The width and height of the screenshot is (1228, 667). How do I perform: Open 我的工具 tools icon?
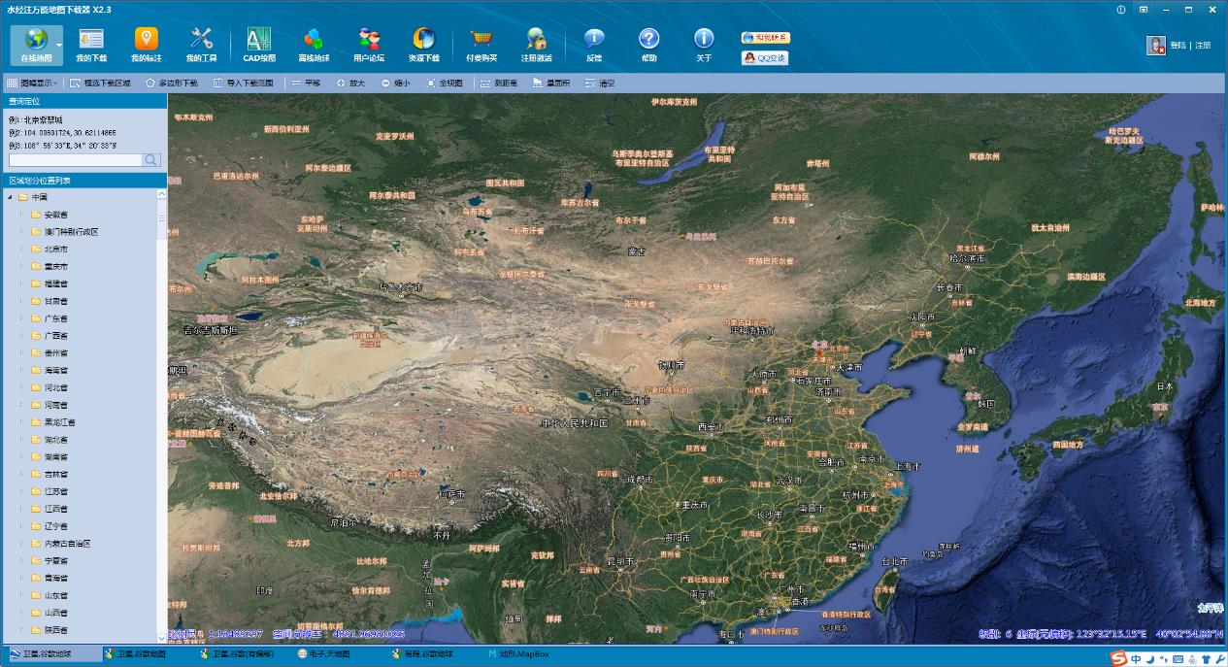click(201, 45)
